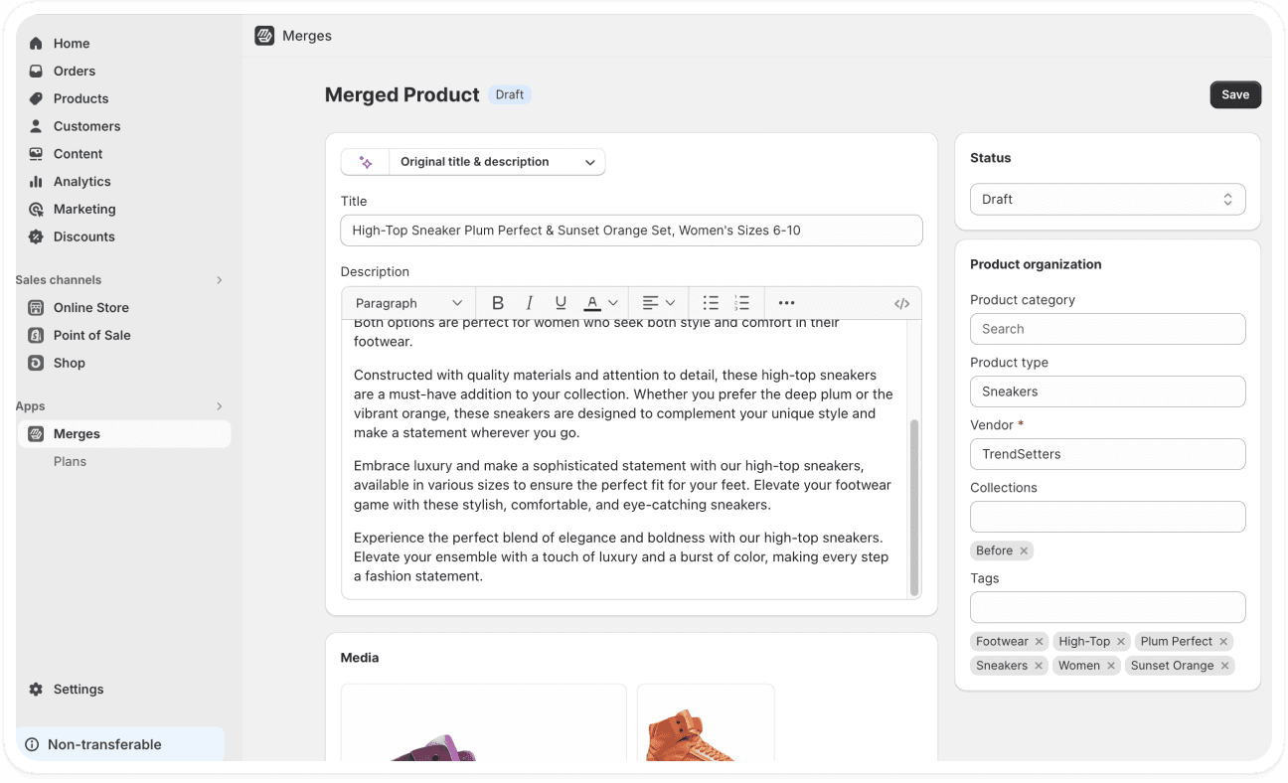The height and width of the screenshot is (783, 1288).
Task: Open the Status dropdown showing Draft
Action: pos(1107,199)
